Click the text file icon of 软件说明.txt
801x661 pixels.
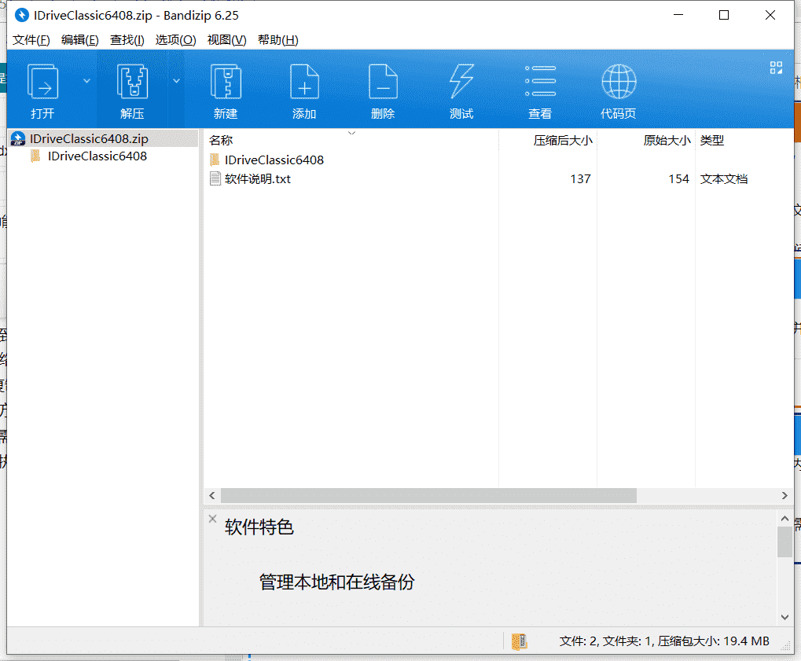pyautogui.click(x=215, y=178)
